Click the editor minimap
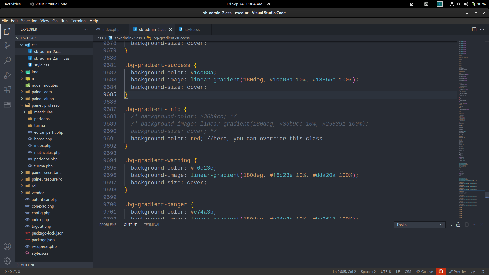 point(470,130)
